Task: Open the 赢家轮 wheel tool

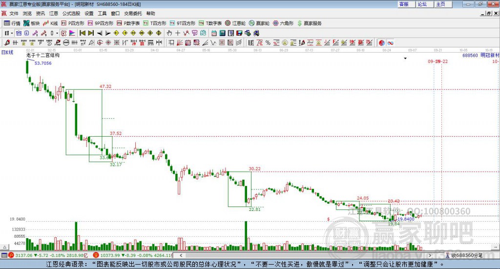Action: [x=259, y=23]
